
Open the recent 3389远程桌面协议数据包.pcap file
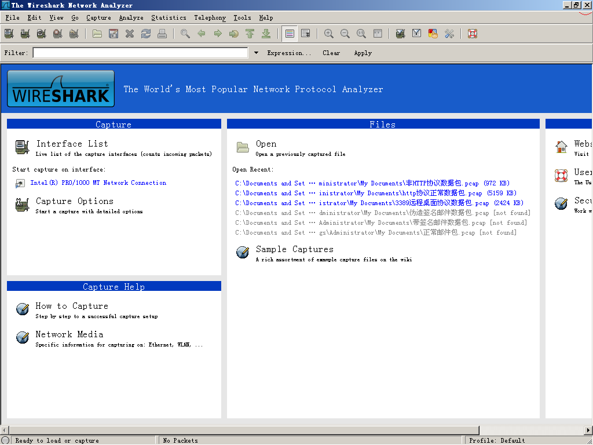(x=379, y=203)
